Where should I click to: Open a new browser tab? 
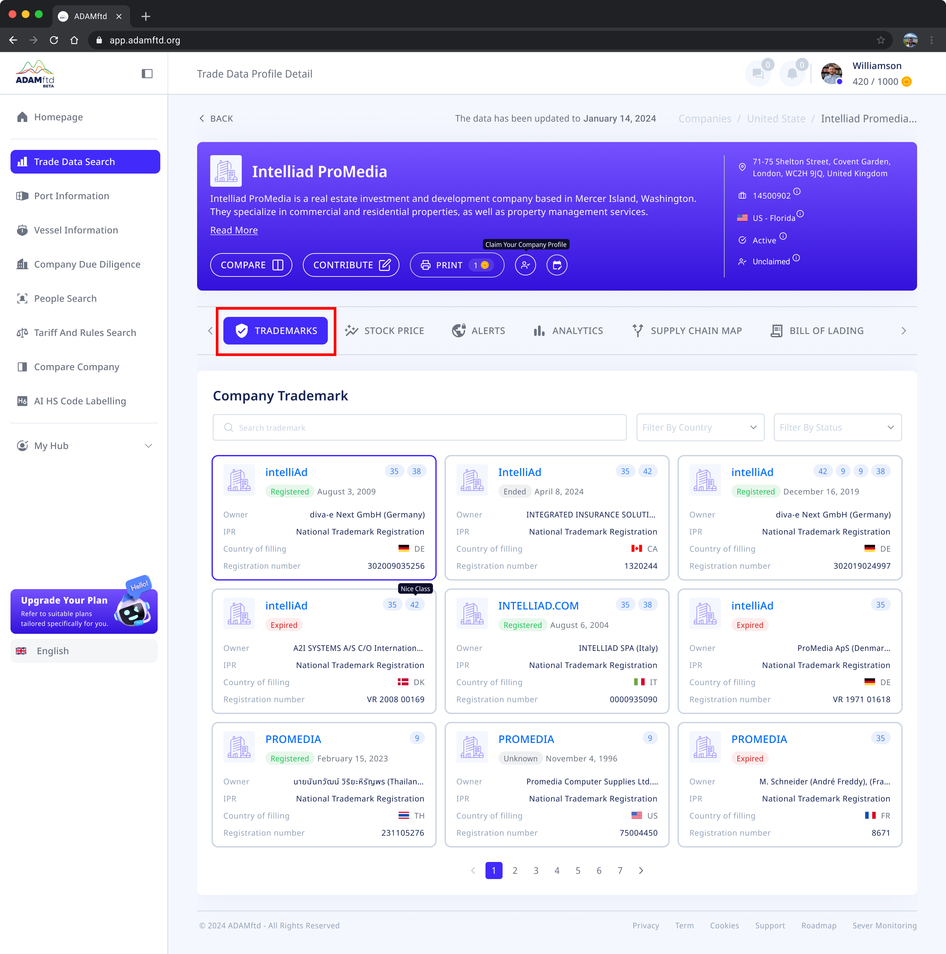tap(145, 16)
